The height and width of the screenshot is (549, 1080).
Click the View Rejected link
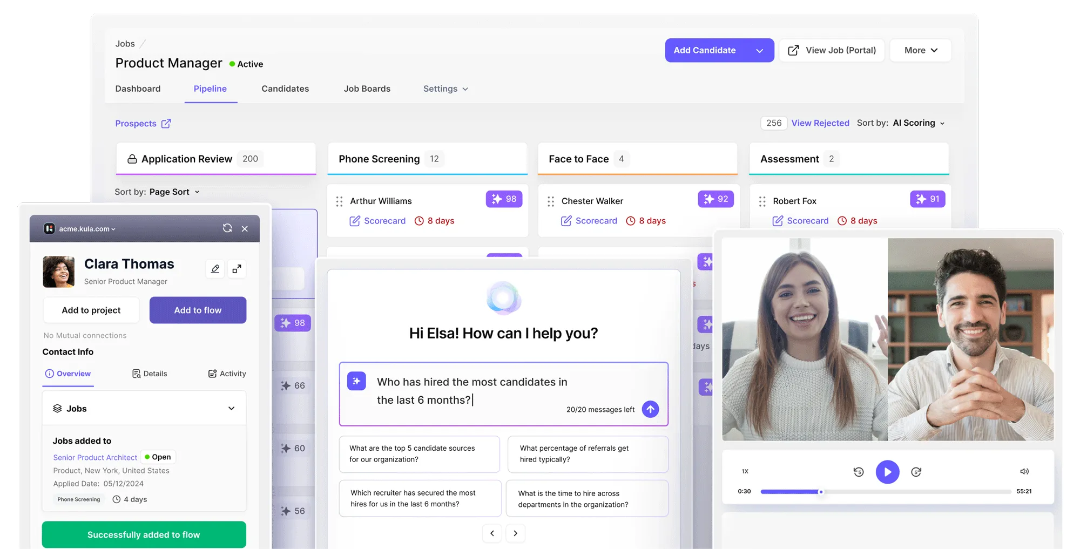pyautogui.click(x=820, y=123)
